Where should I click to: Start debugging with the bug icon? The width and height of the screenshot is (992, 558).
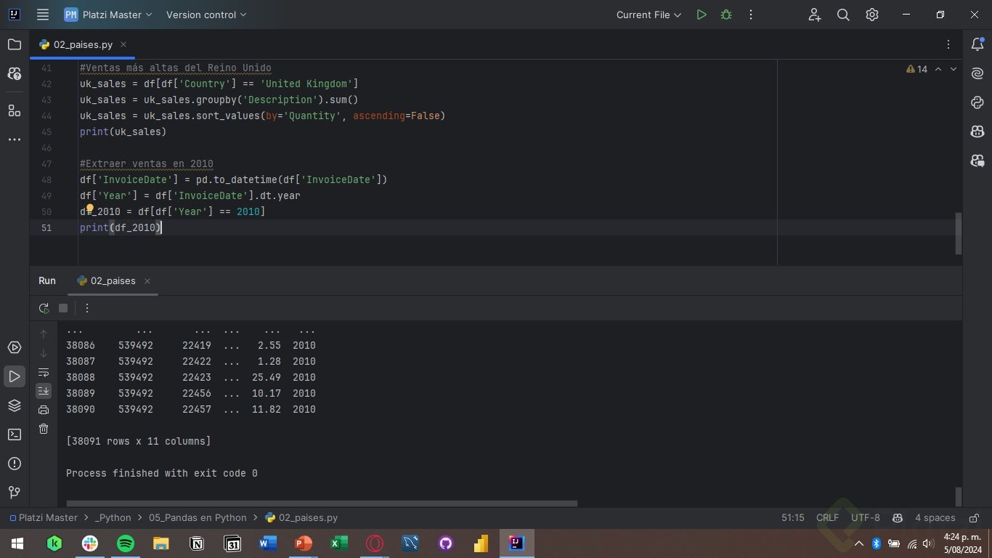pyautogui.click(x=725, y=15)
